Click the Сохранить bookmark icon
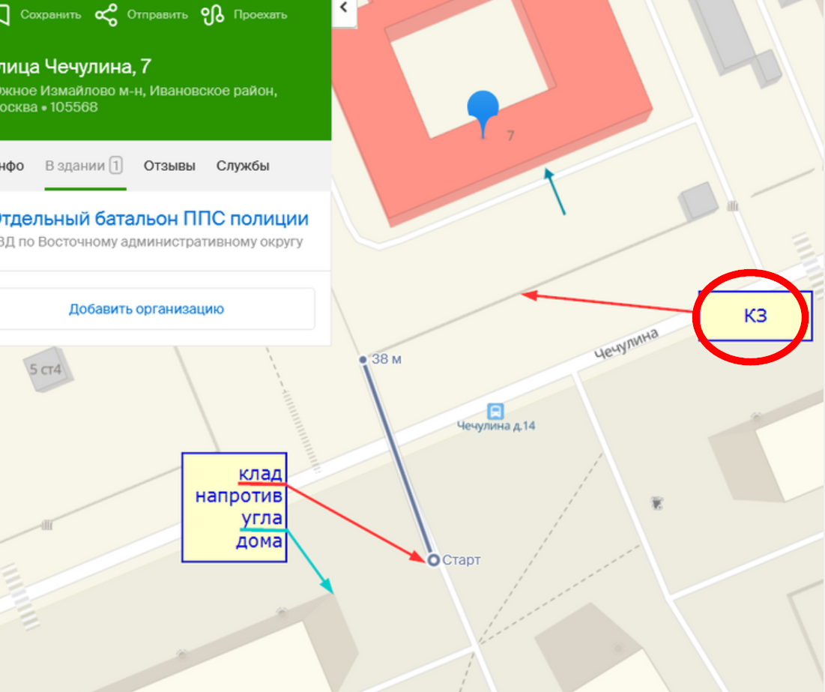This screenshot has width=825, height=692. coord(4,14)
